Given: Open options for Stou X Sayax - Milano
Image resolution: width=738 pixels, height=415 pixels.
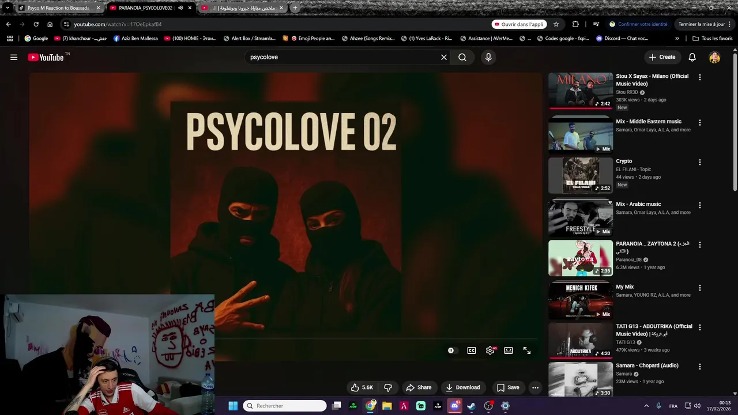Looking at the screenshot, I should click(700, 77).
